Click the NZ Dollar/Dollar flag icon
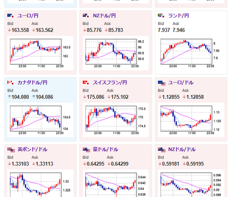 161,150
